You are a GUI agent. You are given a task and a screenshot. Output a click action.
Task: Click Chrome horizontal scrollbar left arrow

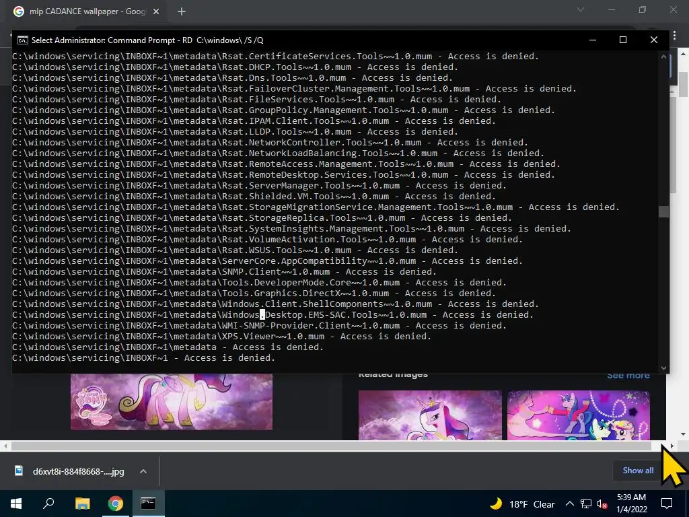click(x=5, y=446)
